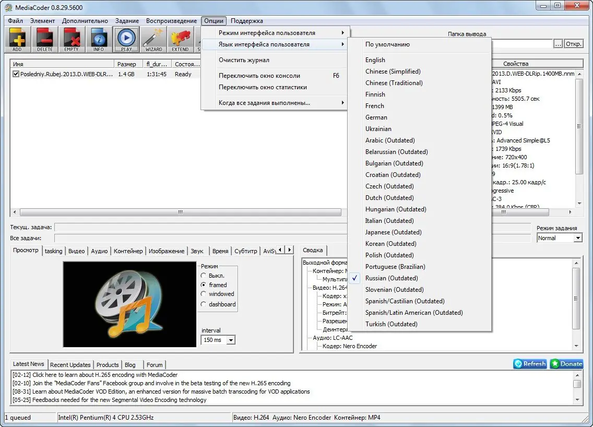Click the DELETE toolbar icon
The width and height of the screenshot is (593, 427).
[x=44, y=39]
